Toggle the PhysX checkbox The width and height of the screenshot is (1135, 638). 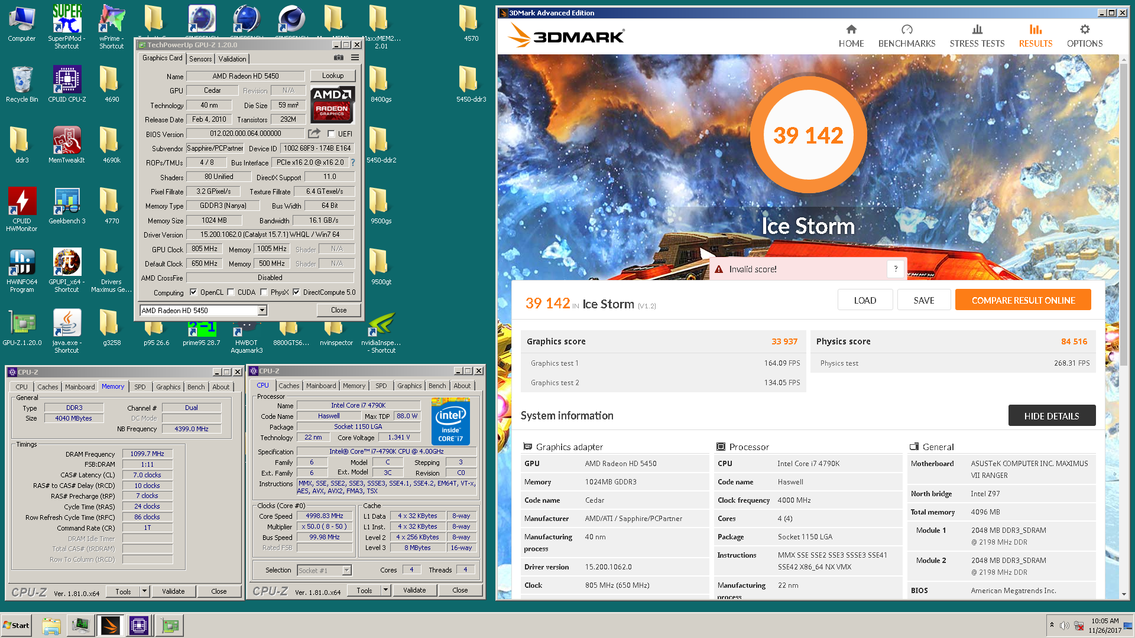264,292
